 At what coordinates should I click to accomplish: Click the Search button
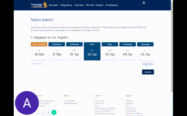coord(148,72)
